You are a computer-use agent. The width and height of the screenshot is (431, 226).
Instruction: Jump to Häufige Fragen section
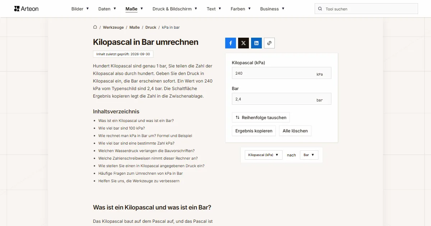pyautogui.click(x=140, y=173)
